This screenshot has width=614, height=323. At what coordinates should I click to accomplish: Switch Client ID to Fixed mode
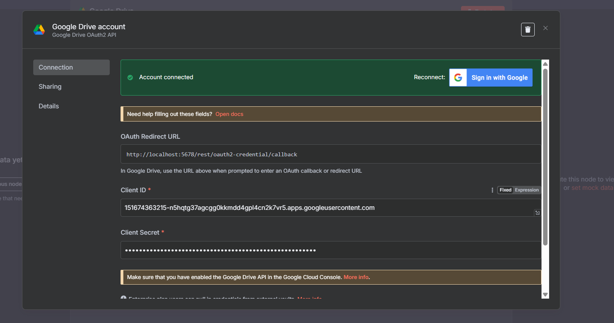coord(505,190)
